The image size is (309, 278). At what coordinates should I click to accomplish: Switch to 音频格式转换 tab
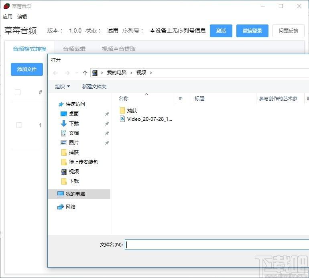coord(30,49)
